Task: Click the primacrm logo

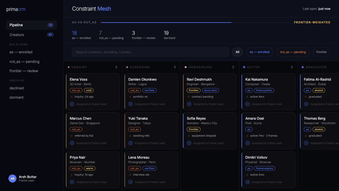Action: click(x=16, y=10)
